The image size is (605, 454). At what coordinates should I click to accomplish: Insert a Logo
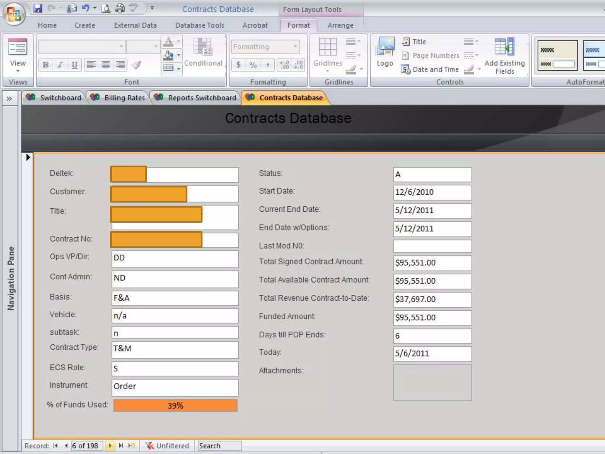385,52
